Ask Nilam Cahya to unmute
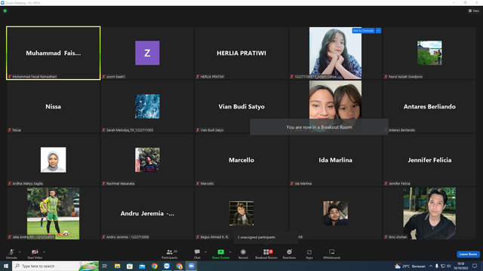Image resolution: width=483 pixels, height=271 pixels. [363, 30]
